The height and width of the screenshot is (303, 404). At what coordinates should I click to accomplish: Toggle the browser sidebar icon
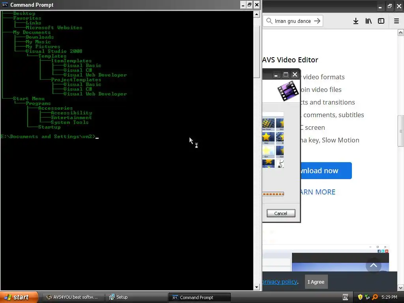381,21
